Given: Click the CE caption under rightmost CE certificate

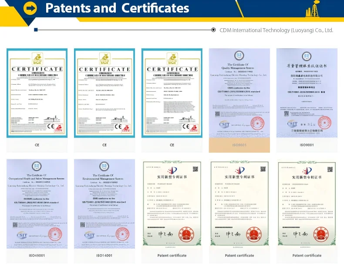Looking at the screenshot, I should pos(172,145).
